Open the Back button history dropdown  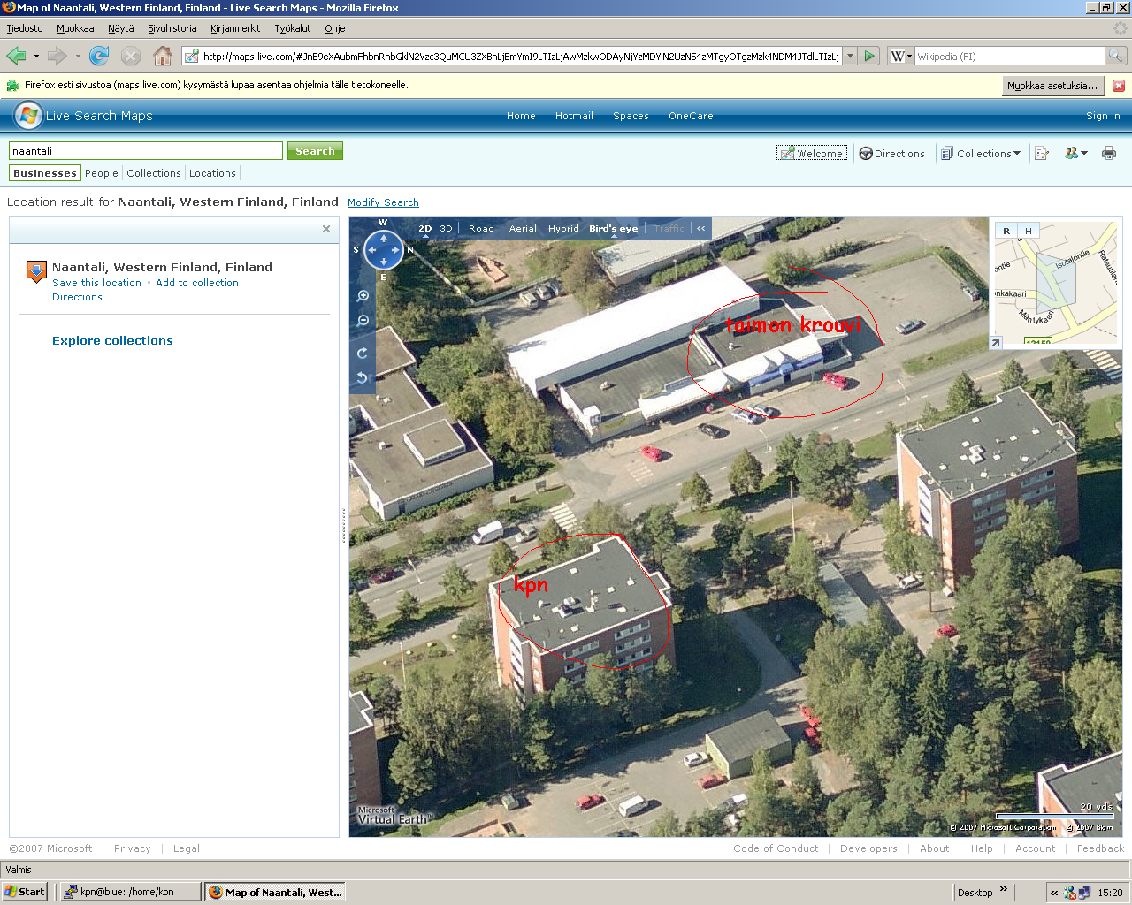[x=36, y=57]
